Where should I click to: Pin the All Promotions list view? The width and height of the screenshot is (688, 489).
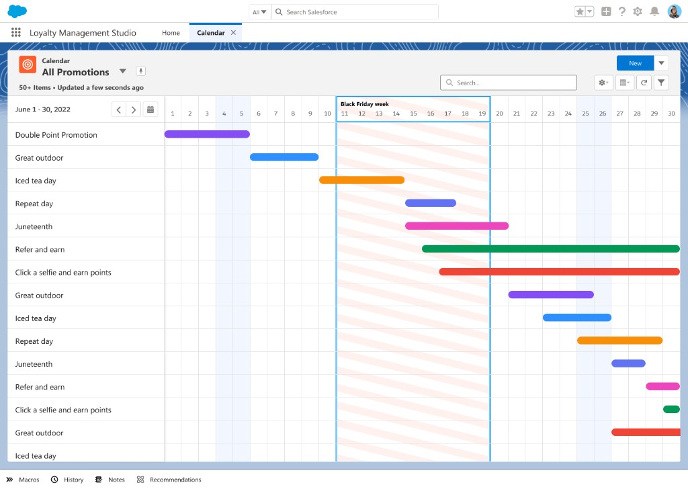click(x=140, y=71)
